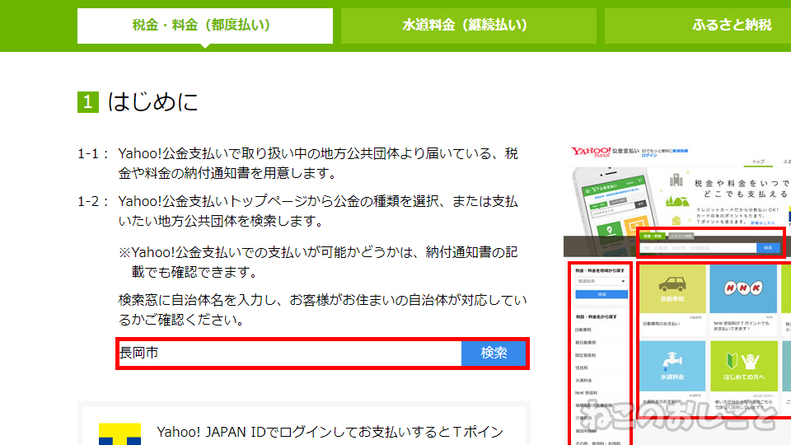Click the step 1-2 text about 地方公共団体を検索します
Image resolution: width=791 pixels, height=445 pixels.
[318, 211]
